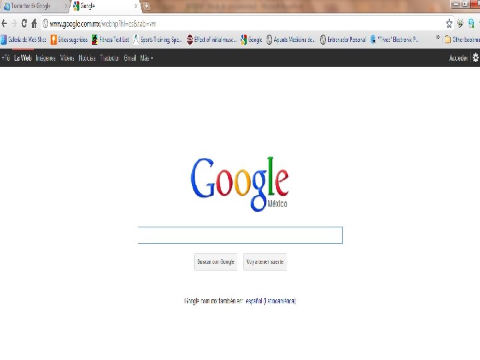The width and height of the screenshot is (480, 360).
Task: Select La Web in the Google bar
Action: click(23, 58)
